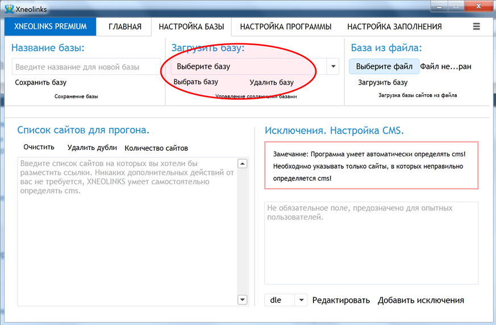Click the site list scrollbar down arrow
Image resolution: width=496 pixels, height=325 pixels.
(x=242, y=299)
